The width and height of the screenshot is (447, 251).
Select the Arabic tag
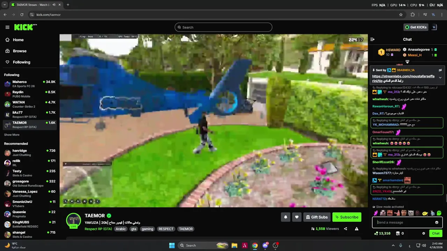pyautogui.click(x=121, y=229)
